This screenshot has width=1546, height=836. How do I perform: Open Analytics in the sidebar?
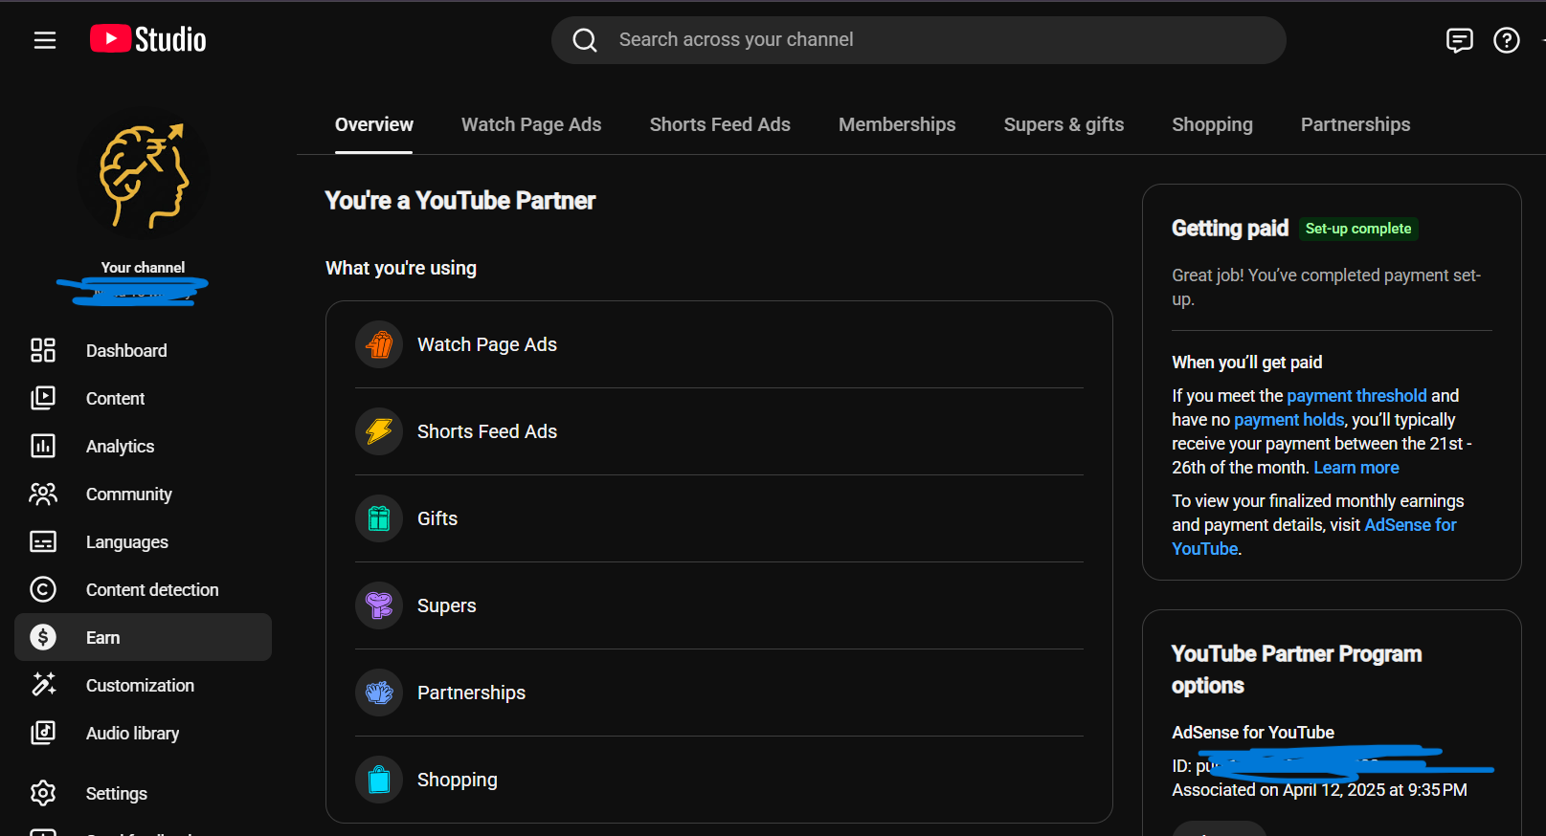pyautogui.click(x=144, y=446)
